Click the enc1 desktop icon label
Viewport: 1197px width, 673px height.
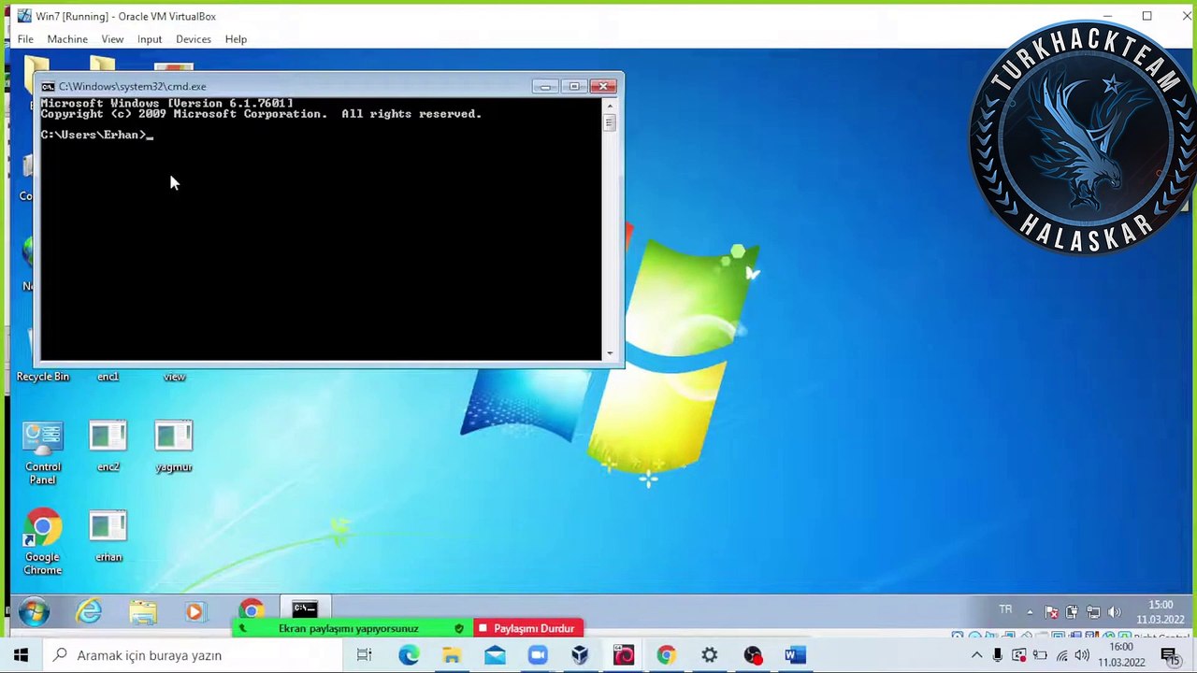point(108,377)
